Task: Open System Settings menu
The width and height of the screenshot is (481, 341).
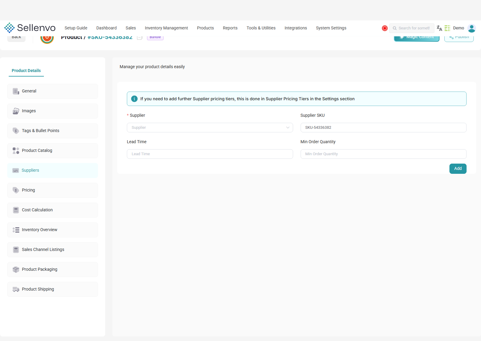Action: [x=331, y=28]
